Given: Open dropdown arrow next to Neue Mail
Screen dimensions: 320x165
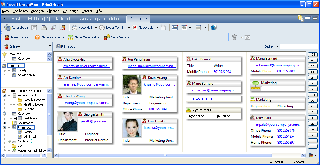Looking at the screenshot, I should 96,28.
